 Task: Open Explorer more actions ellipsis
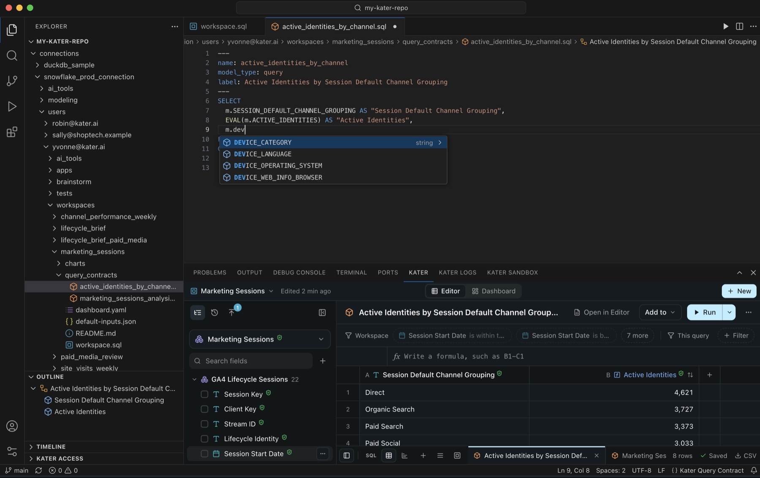tap(174, 26)
